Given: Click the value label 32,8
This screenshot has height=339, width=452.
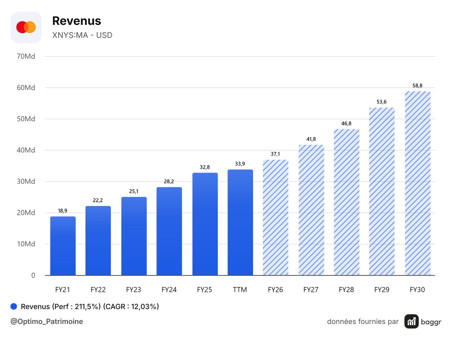Looking at the screenshot, I should [x=205, y=167].
